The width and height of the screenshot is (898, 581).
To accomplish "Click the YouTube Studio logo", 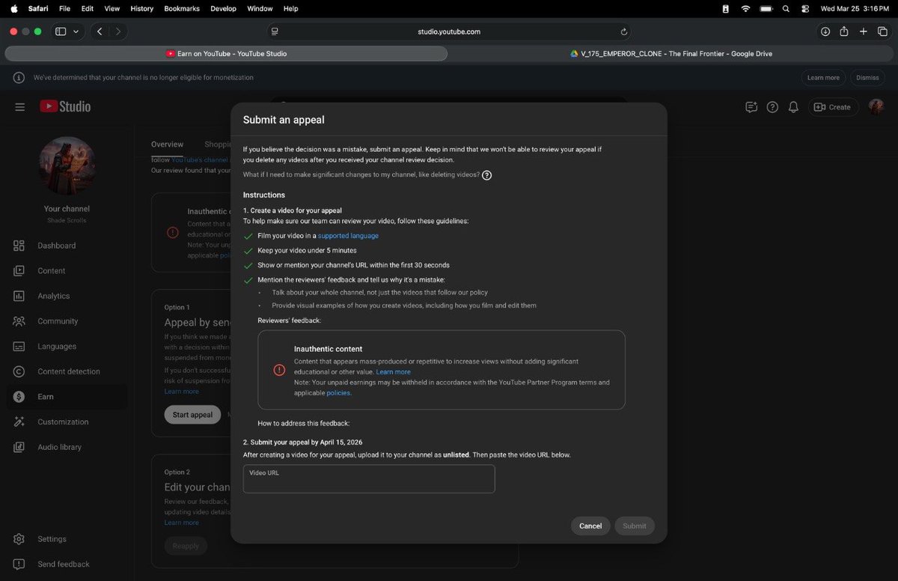I will (x=65, y=107).
